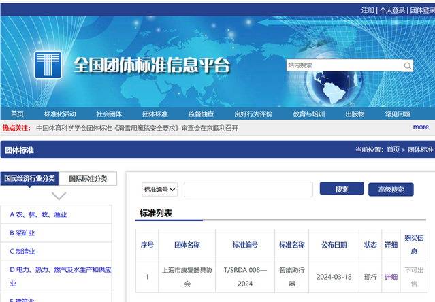
Task: View 详细 for 智能助行器 standard
Action: pos(391,277)
